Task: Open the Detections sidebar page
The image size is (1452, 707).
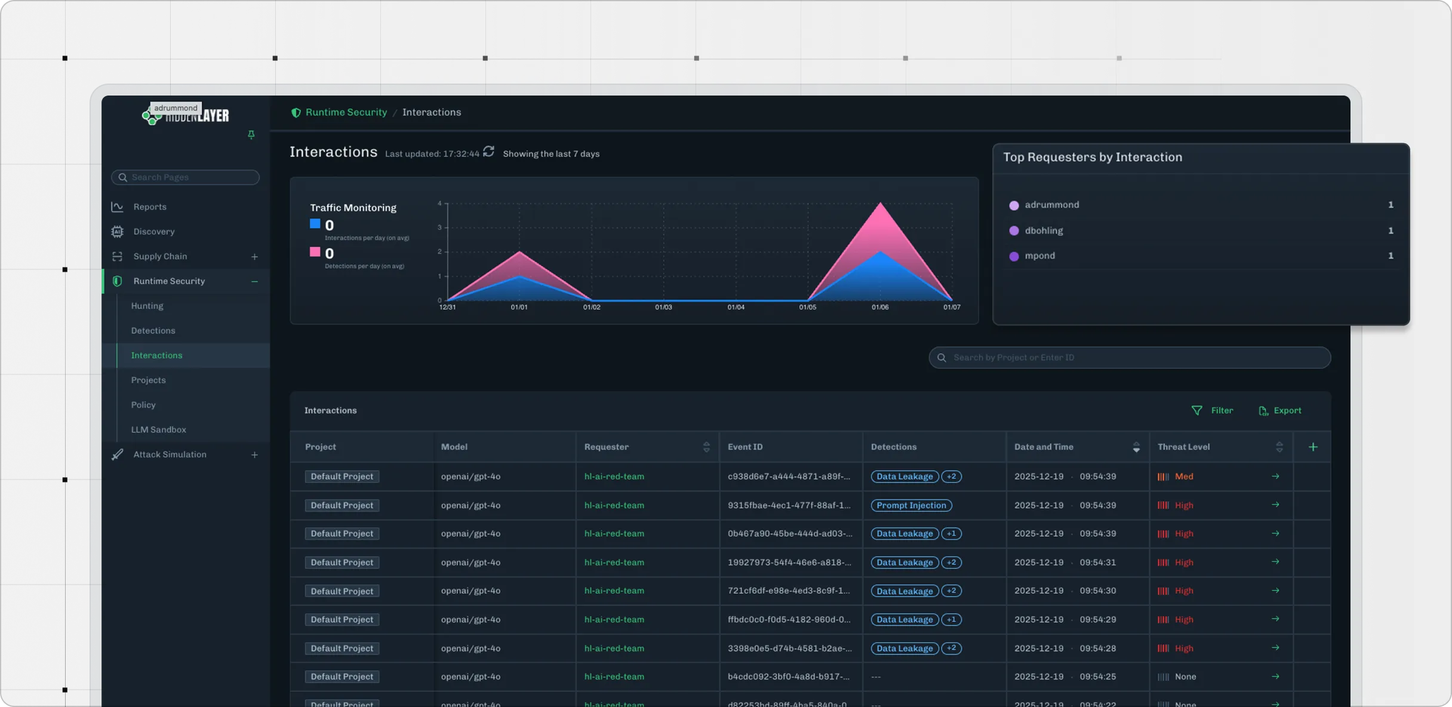Action: pyautogui.click(x=153, y=331)
